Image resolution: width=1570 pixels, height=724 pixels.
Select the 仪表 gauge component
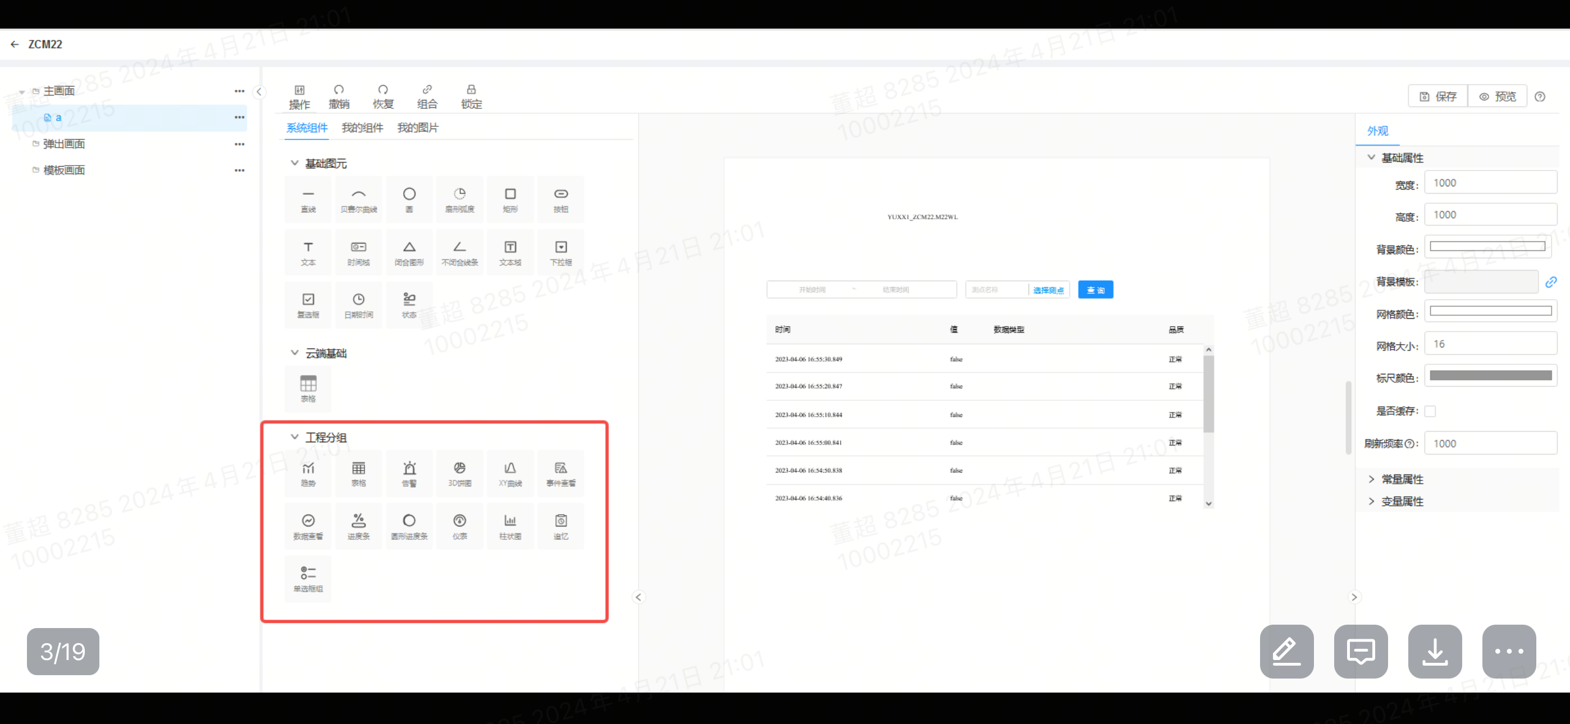tap(460, 526)
